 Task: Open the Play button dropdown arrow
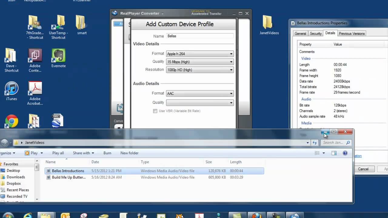pos(42,153)
